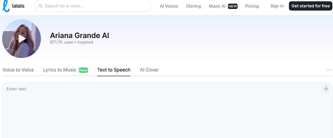Go to Music AI section

click(217, 6)
